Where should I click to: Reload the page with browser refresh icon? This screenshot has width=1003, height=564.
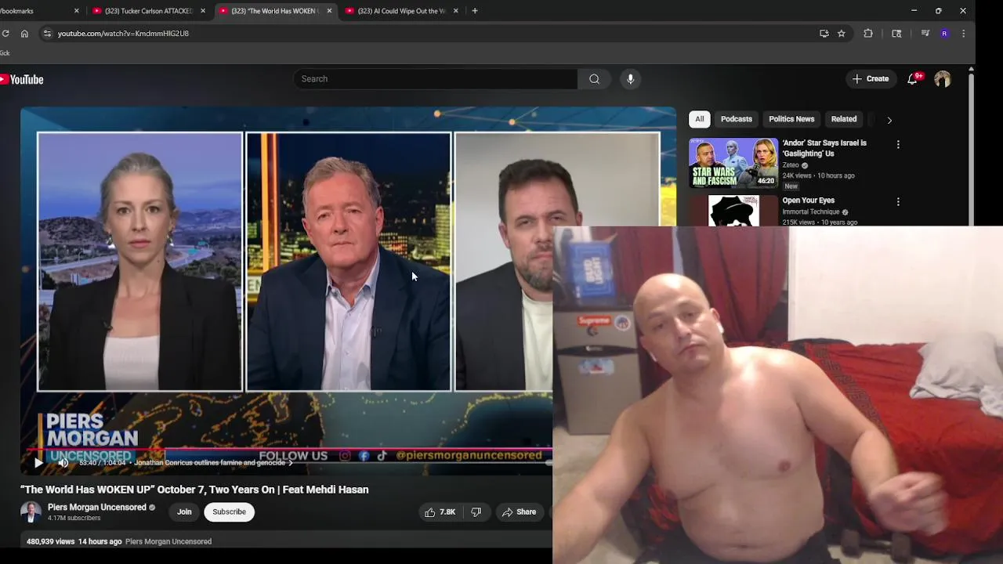pyautogui.click(x=5, y=34)
